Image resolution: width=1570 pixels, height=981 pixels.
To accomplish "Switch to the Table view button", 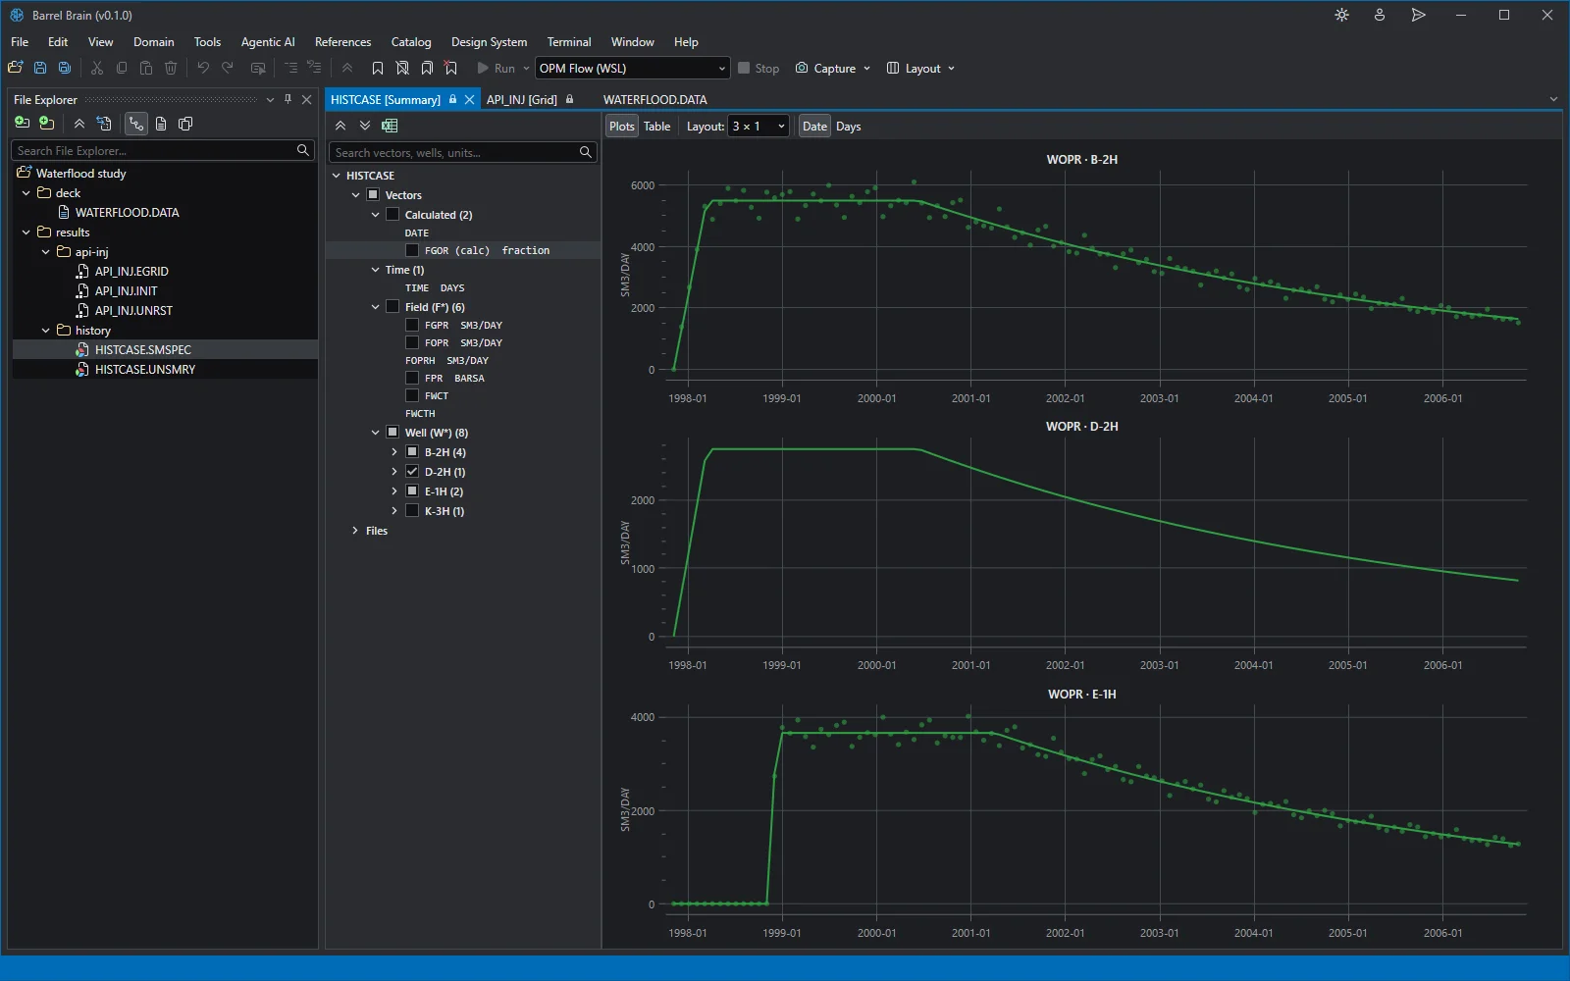I will tap(657, 127).
